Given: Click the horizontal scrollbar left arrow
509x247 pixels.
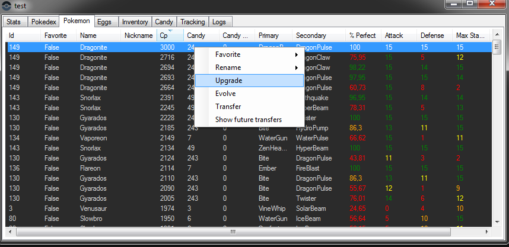Looking at the screenshot, I should [x=10, y=232].
